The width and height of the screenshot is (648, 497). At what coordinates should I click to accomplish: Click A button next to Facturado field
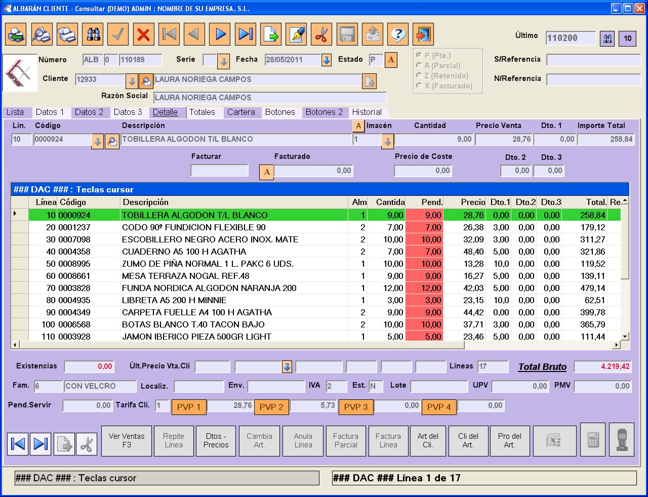(267, 172)
